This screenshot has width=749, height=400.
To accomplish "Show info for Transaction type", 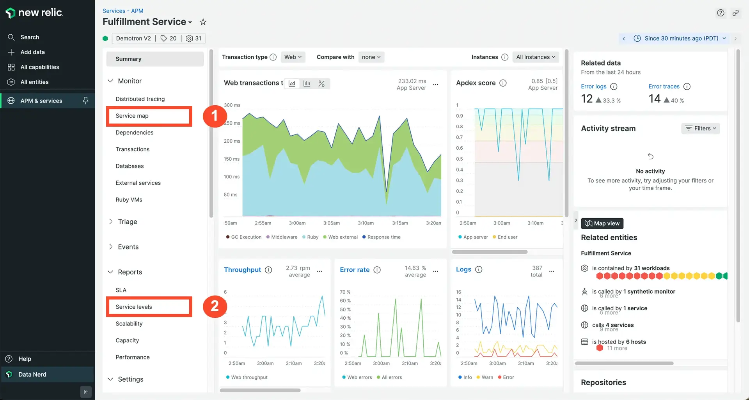I will [273, 57].
